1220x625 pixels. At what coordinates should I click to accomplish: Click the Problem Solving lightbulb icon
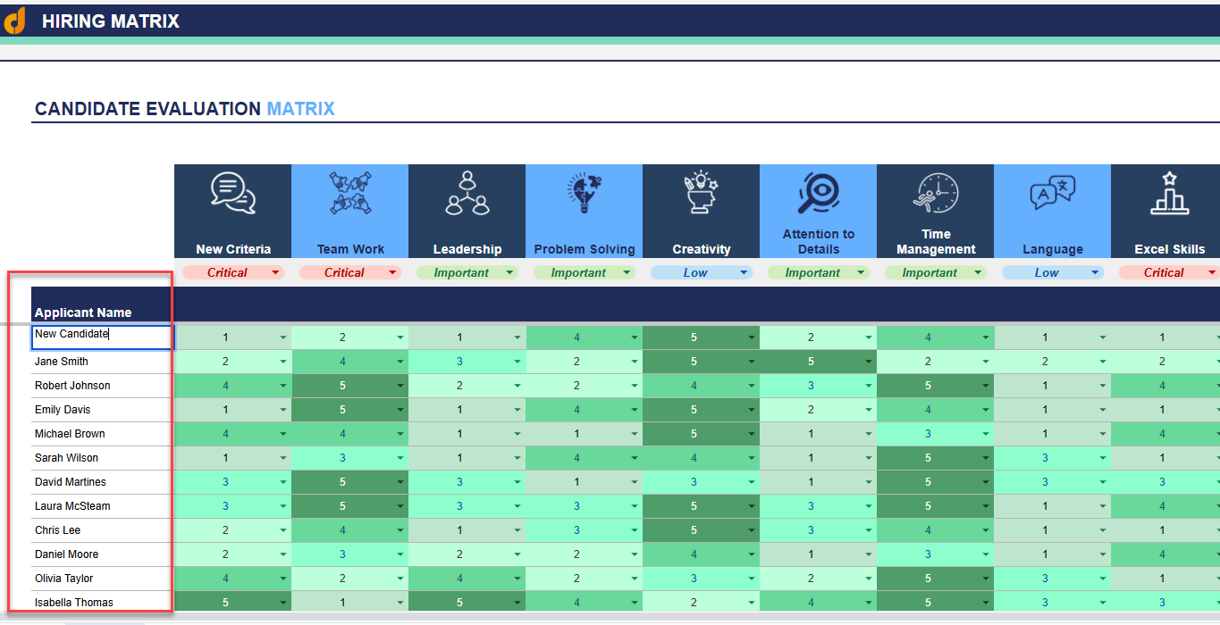584,195
